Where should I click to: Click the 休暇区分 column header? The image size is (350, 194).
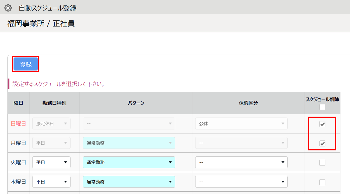pyautogui.click(x=248, y=103)
